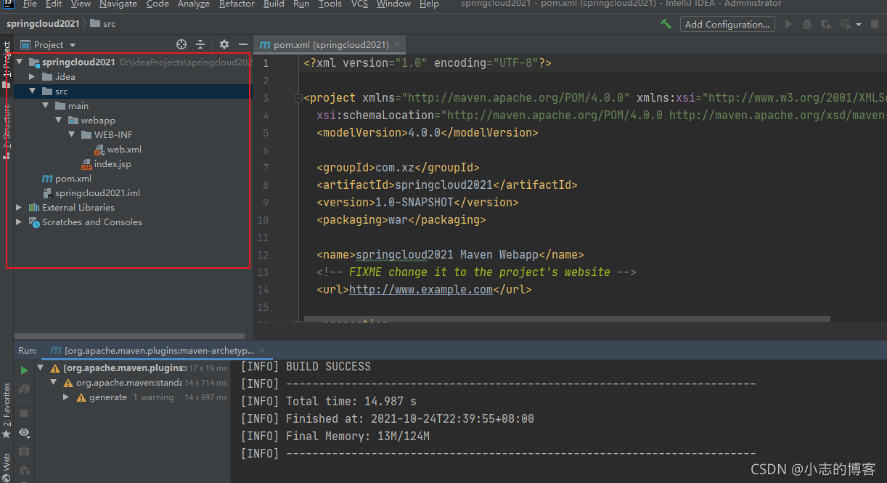Toggle the eye view options in Run panel
Screen dimensions: 887x483
[x=24, y=433]
